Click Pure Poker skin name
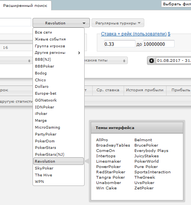Screen dimensions: 191x205 (x=146, y=167)
